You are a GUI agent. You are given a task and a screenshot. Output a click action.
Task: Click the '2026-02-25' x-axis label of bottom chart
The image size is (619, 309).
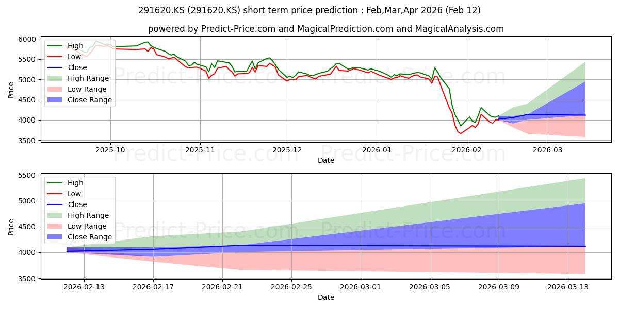291,287
